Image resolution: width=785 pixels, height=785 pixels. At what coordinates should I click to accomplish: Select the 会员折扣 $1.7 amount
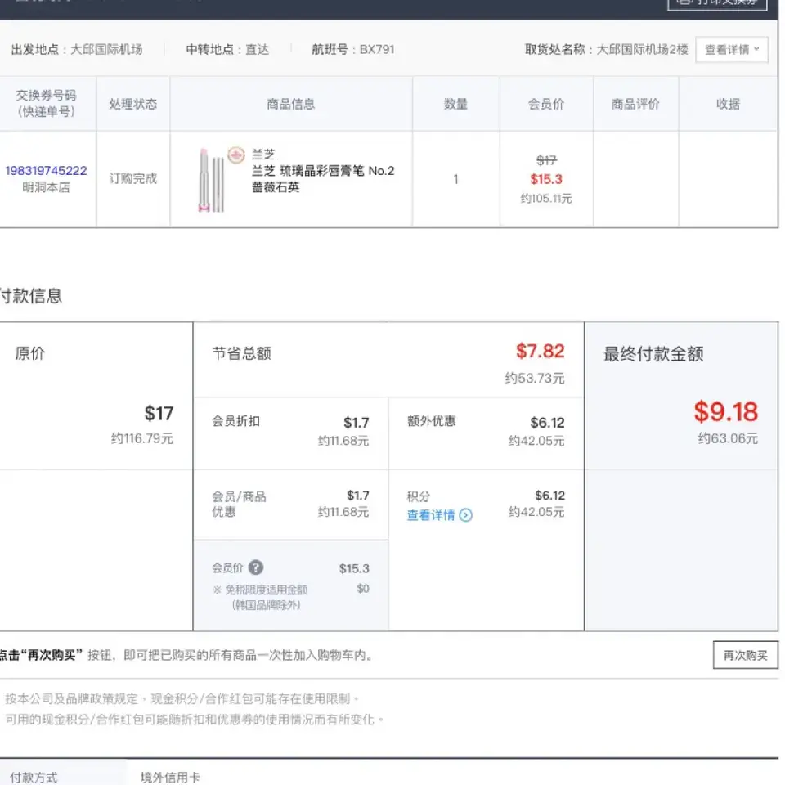click(x=357, y=423)
